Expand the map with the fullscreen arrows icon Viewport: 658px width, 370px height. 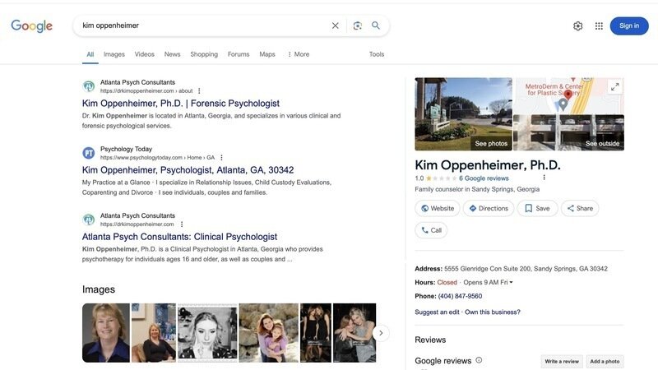(614, 87)
